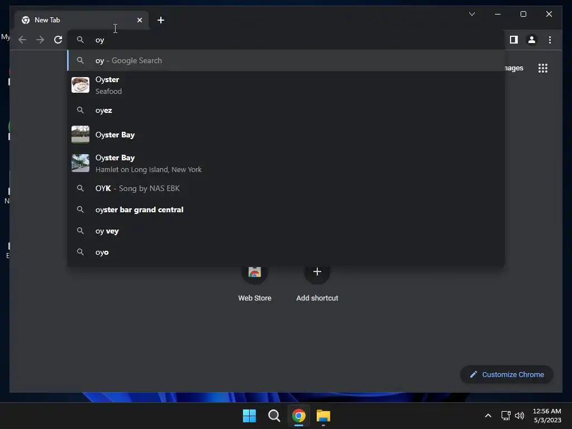572x429 pixels.
Task: Open the tab search chevron
Action: point(471,14)
